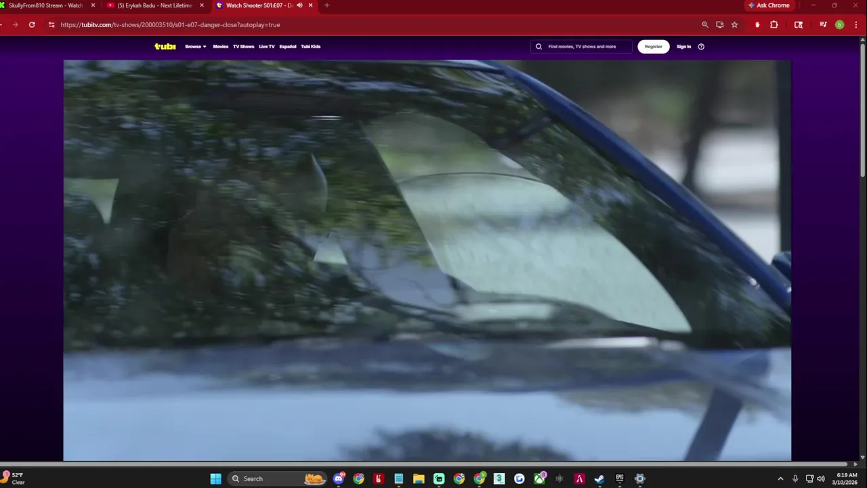The image size is (867, 488).
Task: Click the Sign In link
Action: coord(684,47)
